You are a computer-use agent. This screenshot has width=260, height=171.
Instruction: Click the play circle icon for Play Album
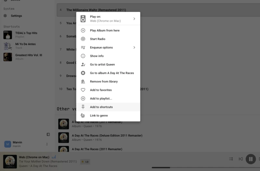(83, 30)
